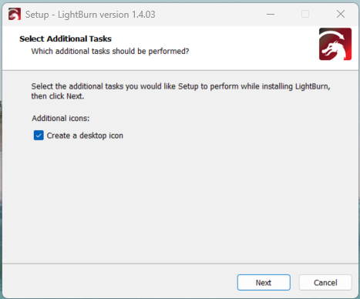This screenshot has height=299, width=360.
Task: Click the "then click Next." instruction line
Action: pyautogui.click(x=58, y=96)
